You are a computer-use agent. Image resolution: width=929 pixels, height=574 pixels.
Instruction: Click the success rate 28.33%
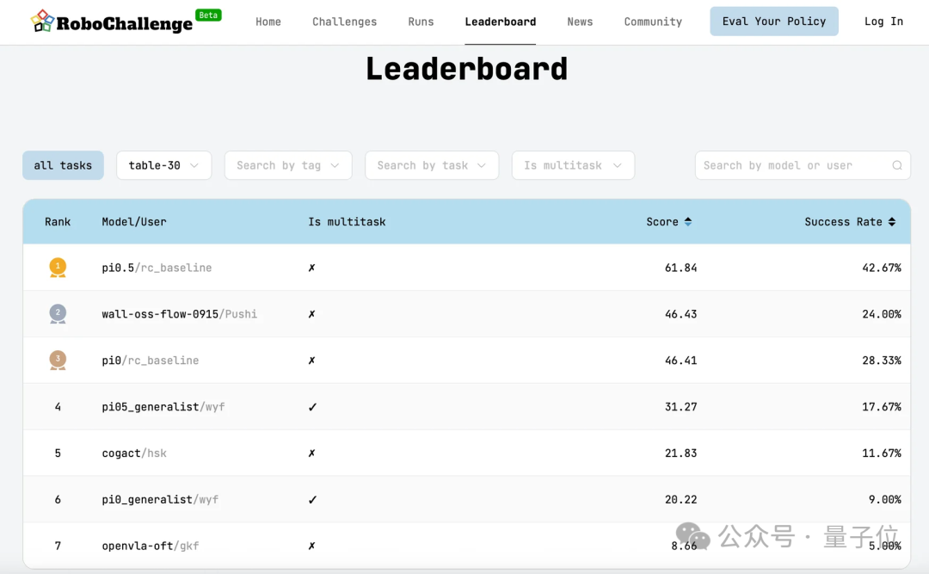(882, 361)
